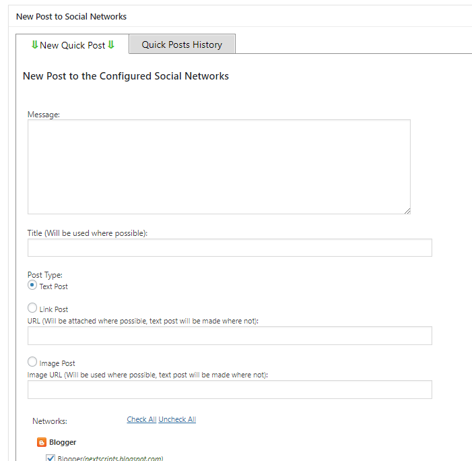Uncheck the Blogger nextscripts.blogspot.com checkbox
Image resolution: width=472 pixels, height=461 pixels.
click(x=50, y=458)
